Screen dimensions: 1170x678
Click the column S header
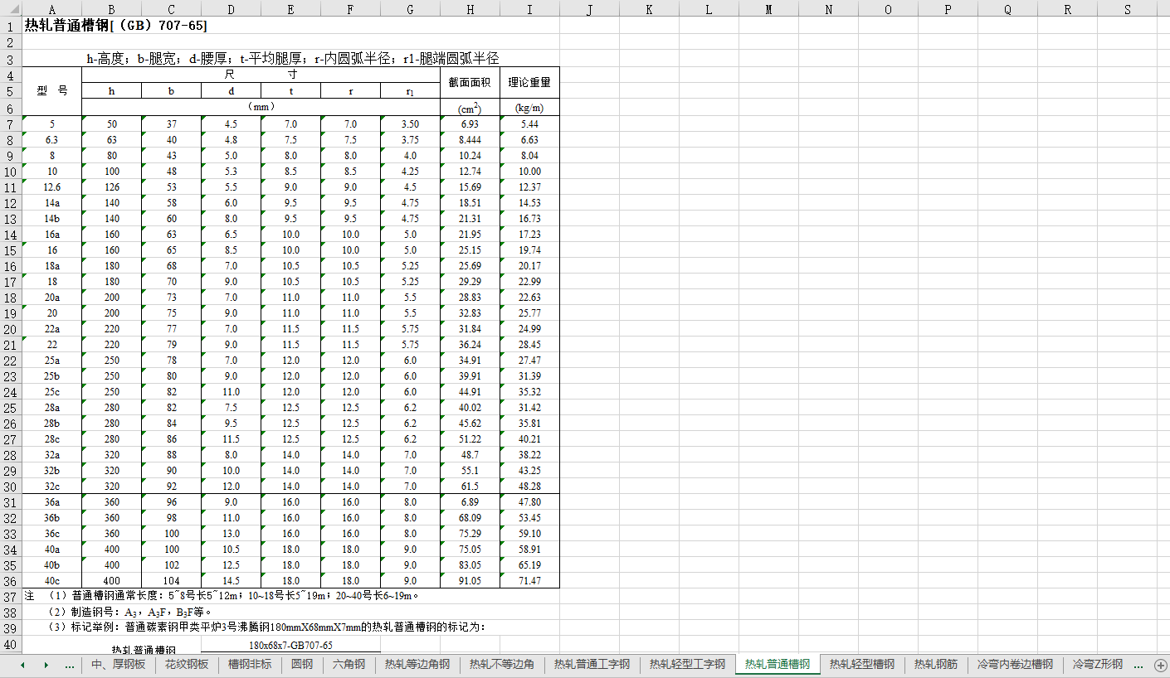pyautogui.click(x=1128, y=9)
